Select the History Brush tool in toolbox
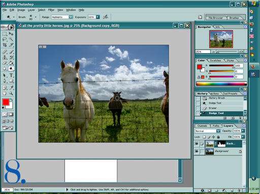This screenshot has width=260, height=194. coord(11,57)
